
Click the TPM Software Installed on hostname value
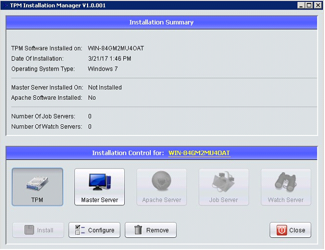(116, 48)
